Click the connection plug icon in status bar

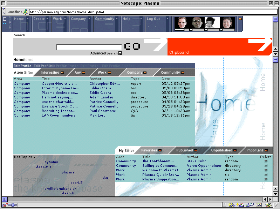pos(13,205)
